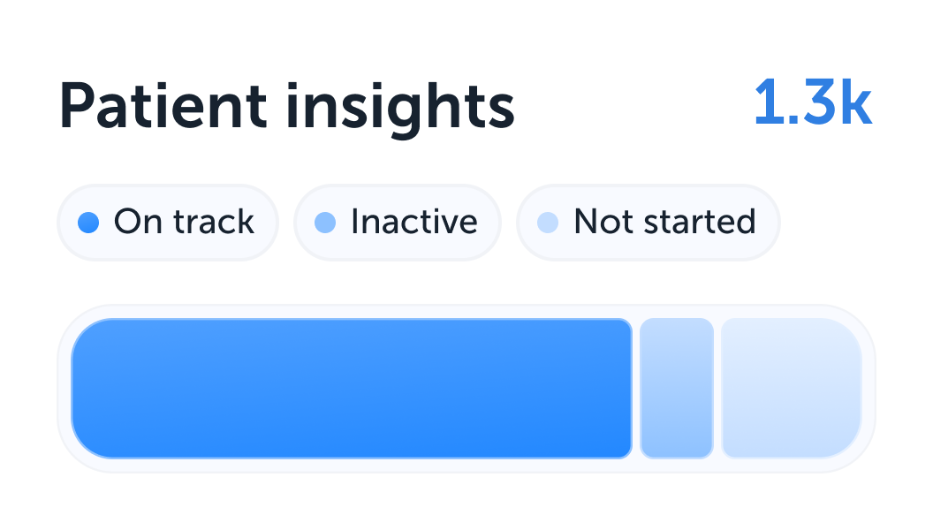Click the 1.3k total count
933x530 pixels.
click(x=812, y=105)
